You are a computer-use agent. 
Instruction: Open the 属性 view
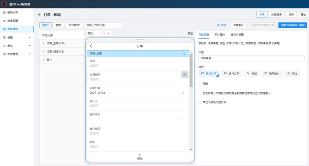click(x=303, y=14)
